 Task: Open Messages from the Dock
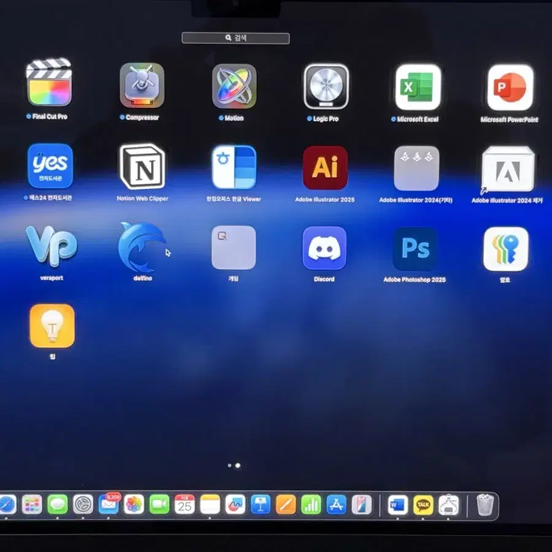58,505
